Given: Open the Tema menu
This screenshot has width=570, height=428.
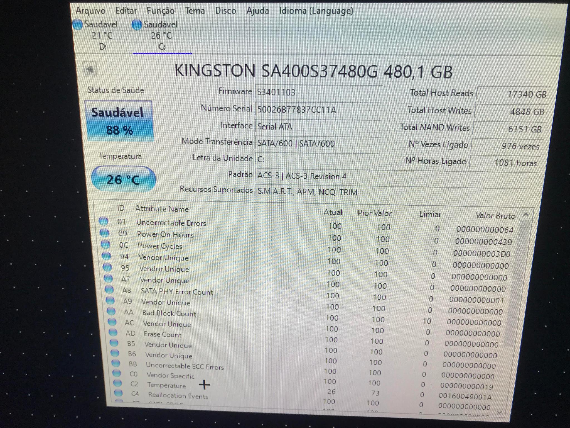Looking at the screenshot, I should pyautogui.click(x=195, y=11).
